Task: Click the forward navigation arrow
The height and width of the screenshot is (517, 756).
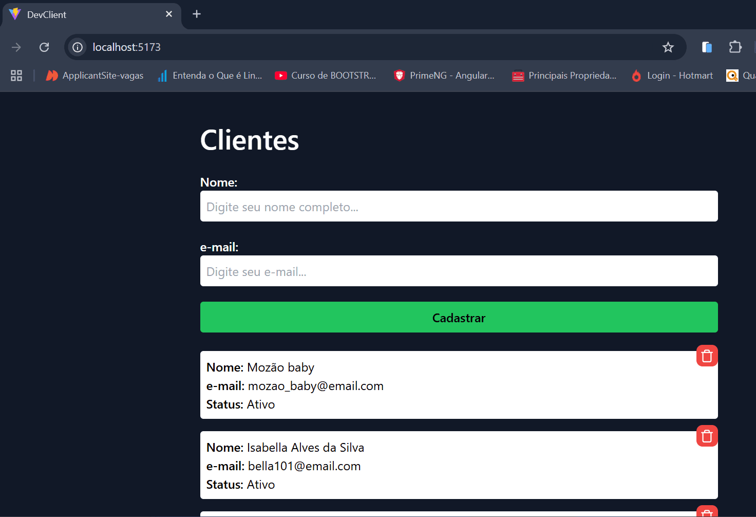Action: point(16,47)
